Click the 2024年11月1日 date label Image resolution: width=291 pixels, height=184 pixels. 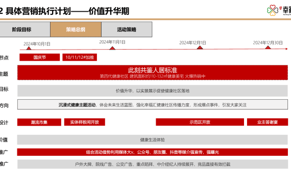pyautogui.click(x=112, y=42)
